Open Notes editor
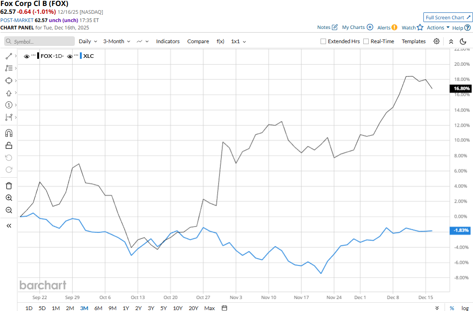This screenshot has height=311, width=473. (x=327, y=27)
